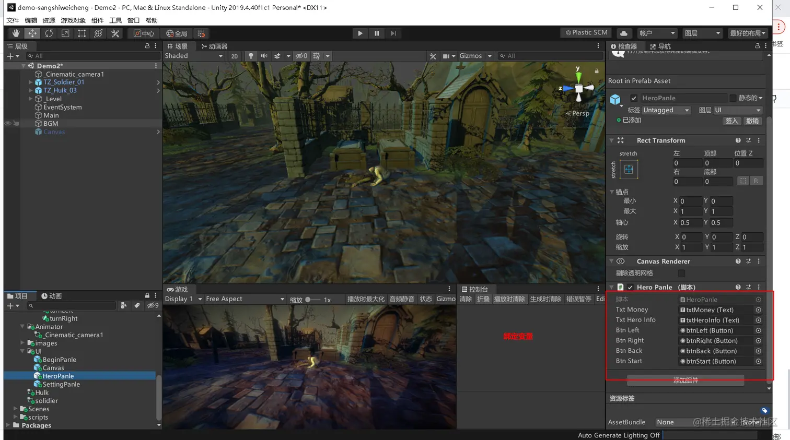
Task: Open Hero Panle script preset icon
Action: 748,287
